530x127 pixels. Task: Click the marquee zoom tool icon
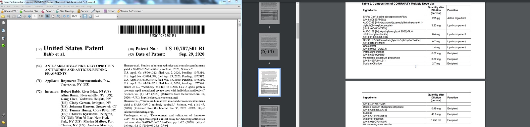point(58,16)
